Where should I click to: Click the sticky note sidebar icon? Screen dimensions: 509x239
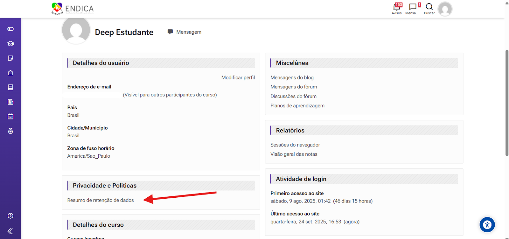click(10, 58)
